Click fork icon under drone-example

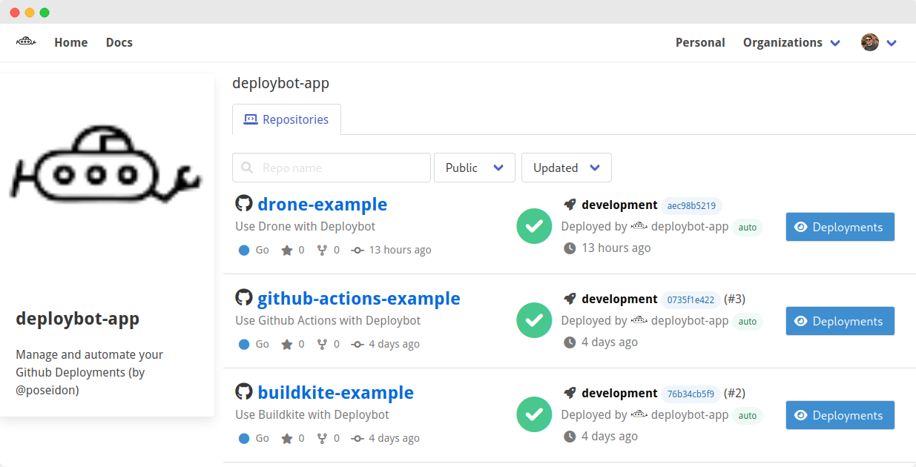(322, 250)
